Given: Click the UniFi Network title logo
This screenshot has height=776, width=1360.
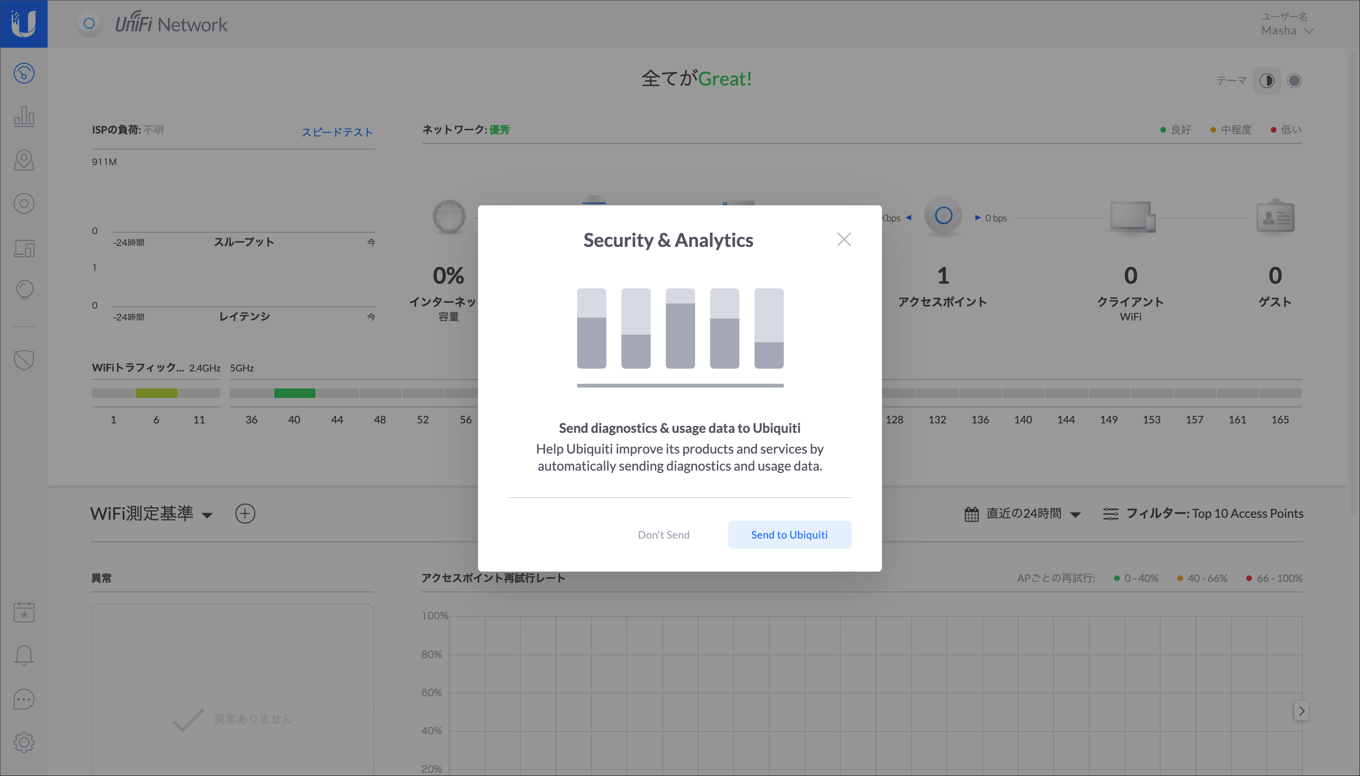Looking at the screenshot, I should pos(171,24).
